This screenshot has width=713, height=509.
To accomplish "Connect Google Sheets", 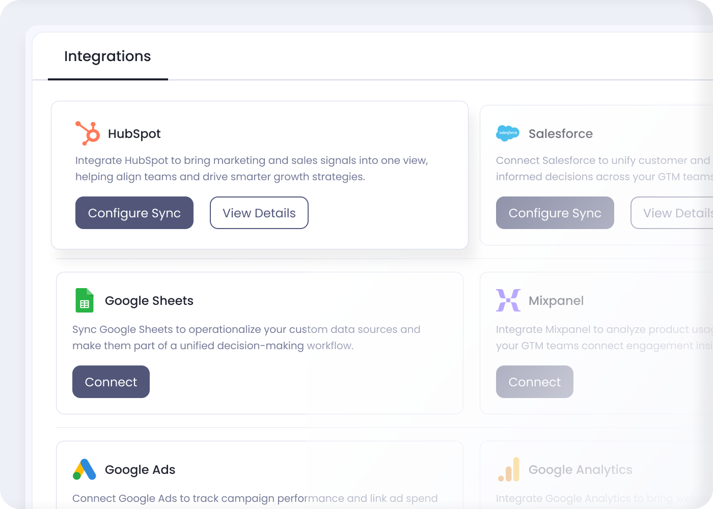I will click(x=111, y=382).
